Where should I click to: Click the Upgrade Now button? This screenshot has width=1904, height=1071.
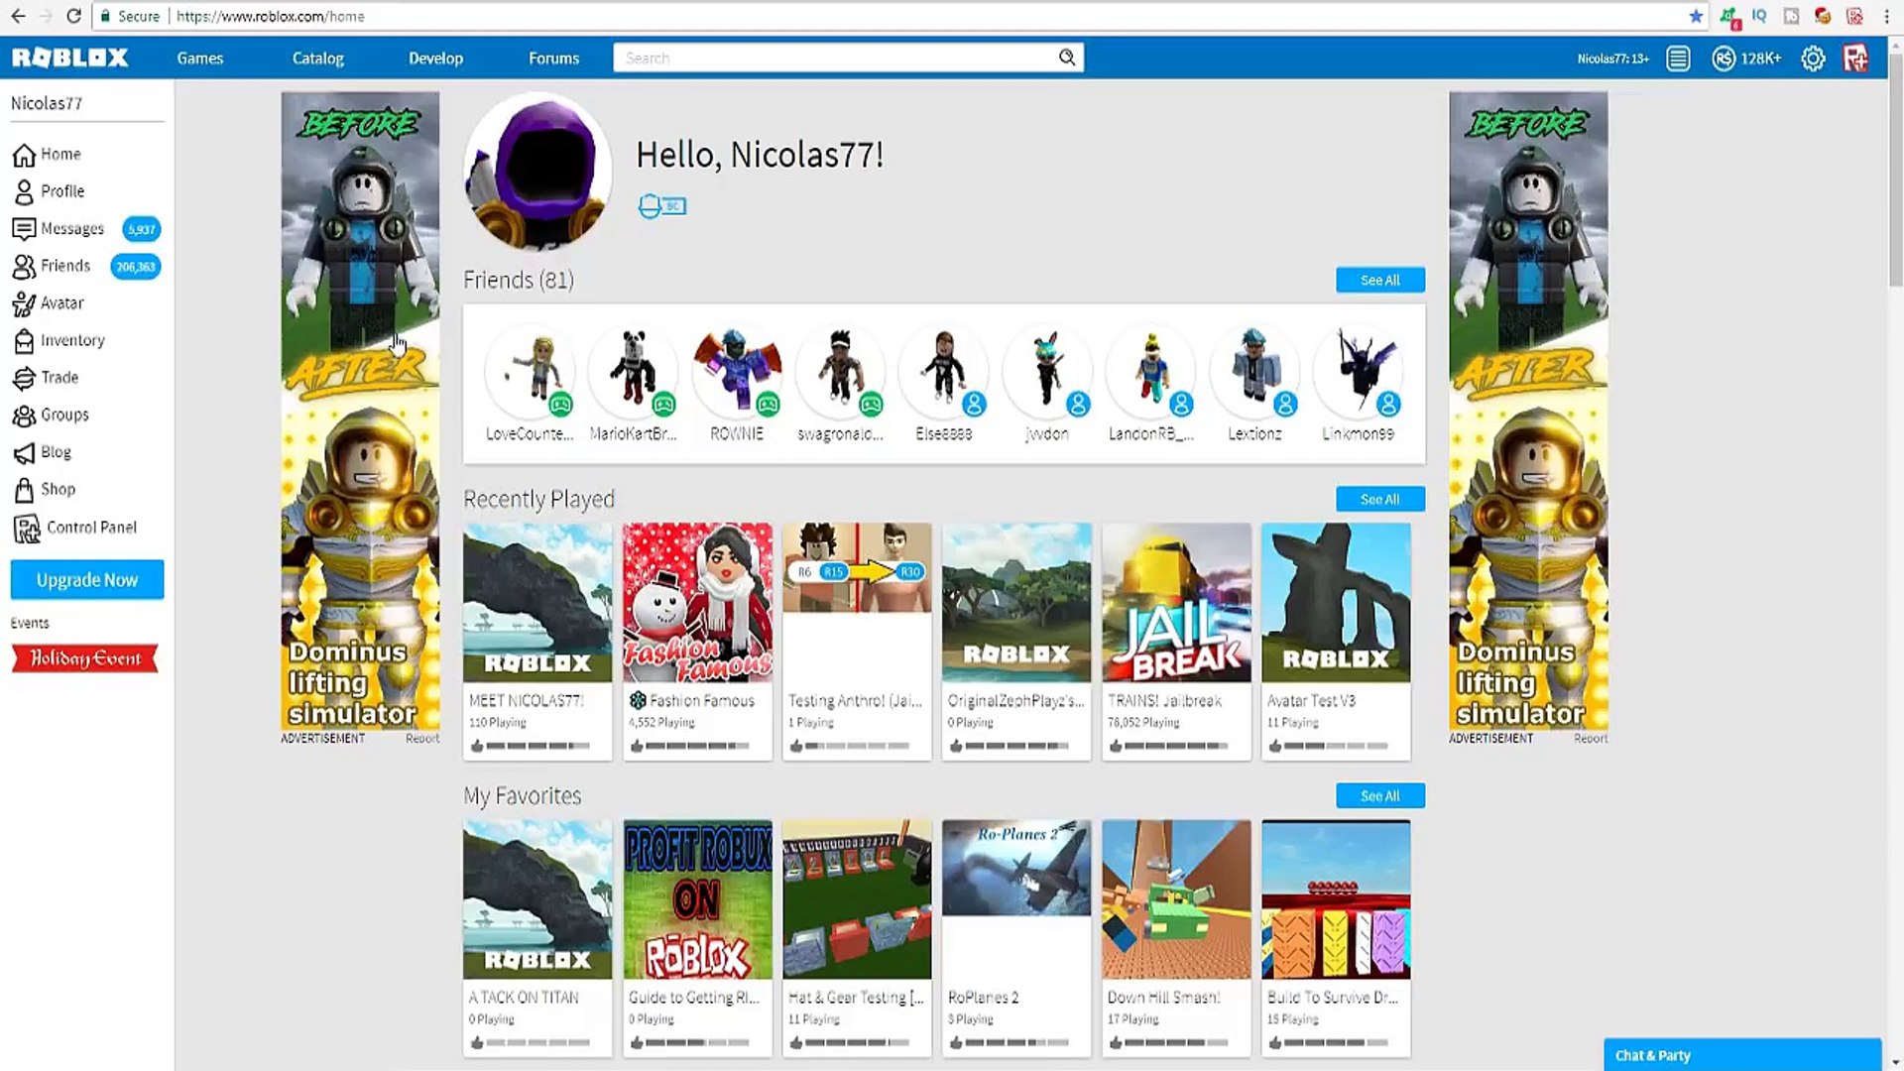[x=87, y=580]
